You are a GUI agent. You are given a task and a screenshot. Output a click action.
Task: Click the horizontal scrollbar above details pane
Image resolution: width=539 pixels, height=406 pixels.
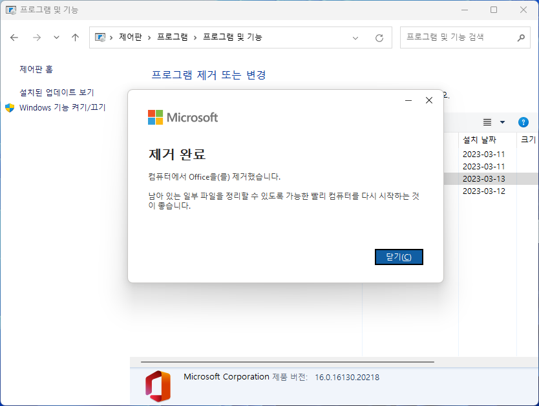[x=288, y=362]
